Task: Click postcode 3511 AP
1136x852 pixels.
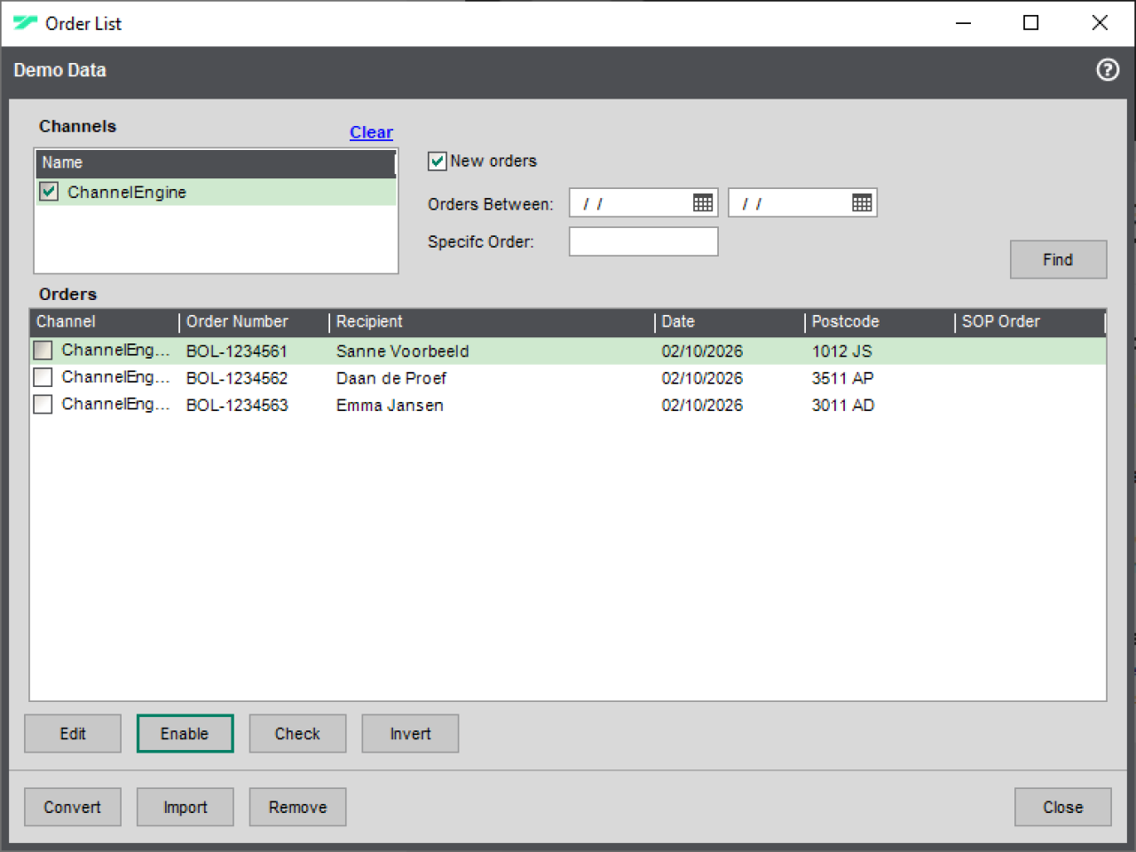Action: tap(843, 378)
